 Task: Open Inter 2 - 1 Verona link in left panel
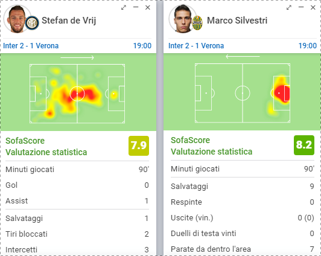pos(31,46)
